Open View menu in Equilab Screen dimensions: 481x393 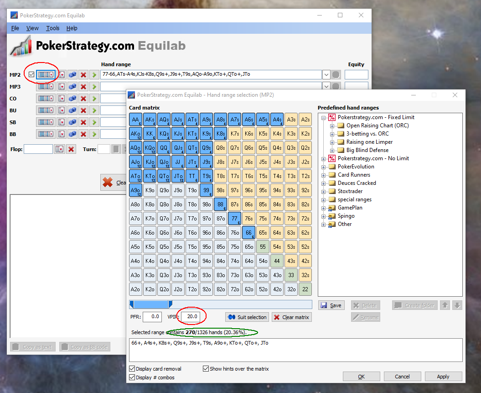click(x=32, y=28)
